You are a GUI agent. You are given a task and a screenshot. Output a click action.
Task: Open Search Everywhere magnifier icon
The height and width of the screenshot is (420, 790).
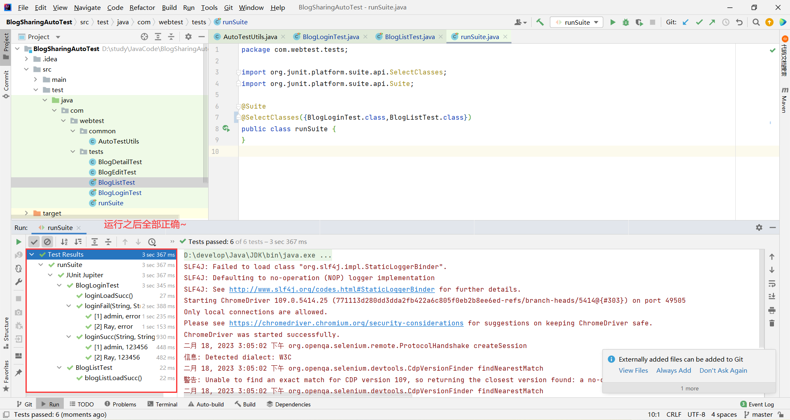tap(756, 22)
